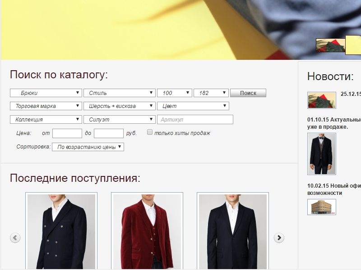Open the dark navy double-breasted jacket photo
This screenshot has width=361, height=270.
pyautogui.click(x=61, y=231)
